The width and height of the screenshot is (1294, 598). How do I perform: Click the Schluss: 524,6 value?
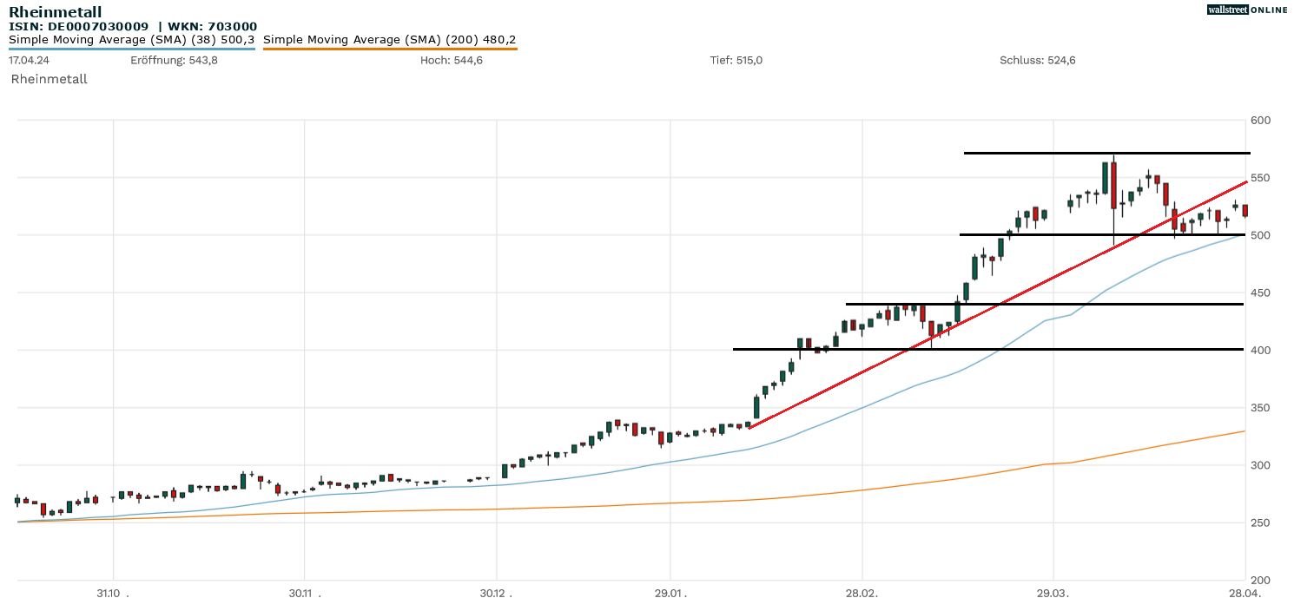click(x=1038, y=60)
